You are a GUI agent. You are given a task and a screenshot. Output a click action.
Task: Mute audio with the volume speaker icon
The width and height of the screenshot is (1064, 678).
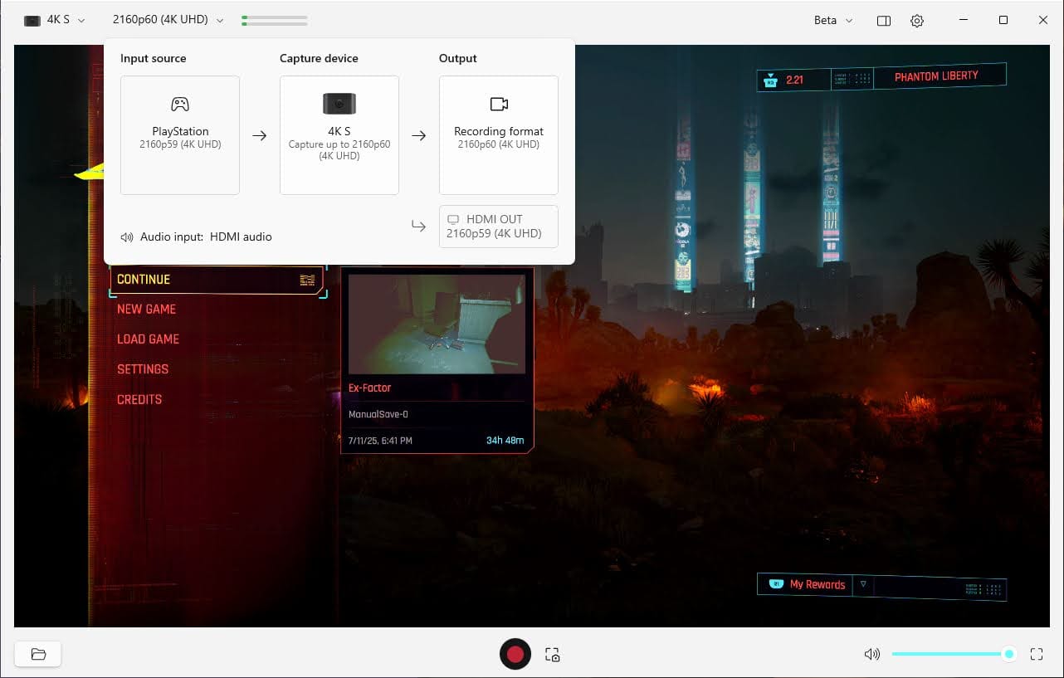click(x=872, y=654)
